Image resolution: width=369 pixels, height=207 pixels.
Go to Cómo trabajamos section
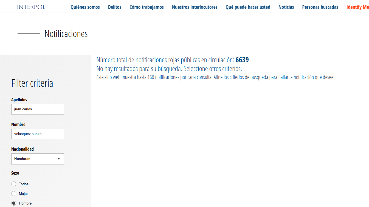147,7
